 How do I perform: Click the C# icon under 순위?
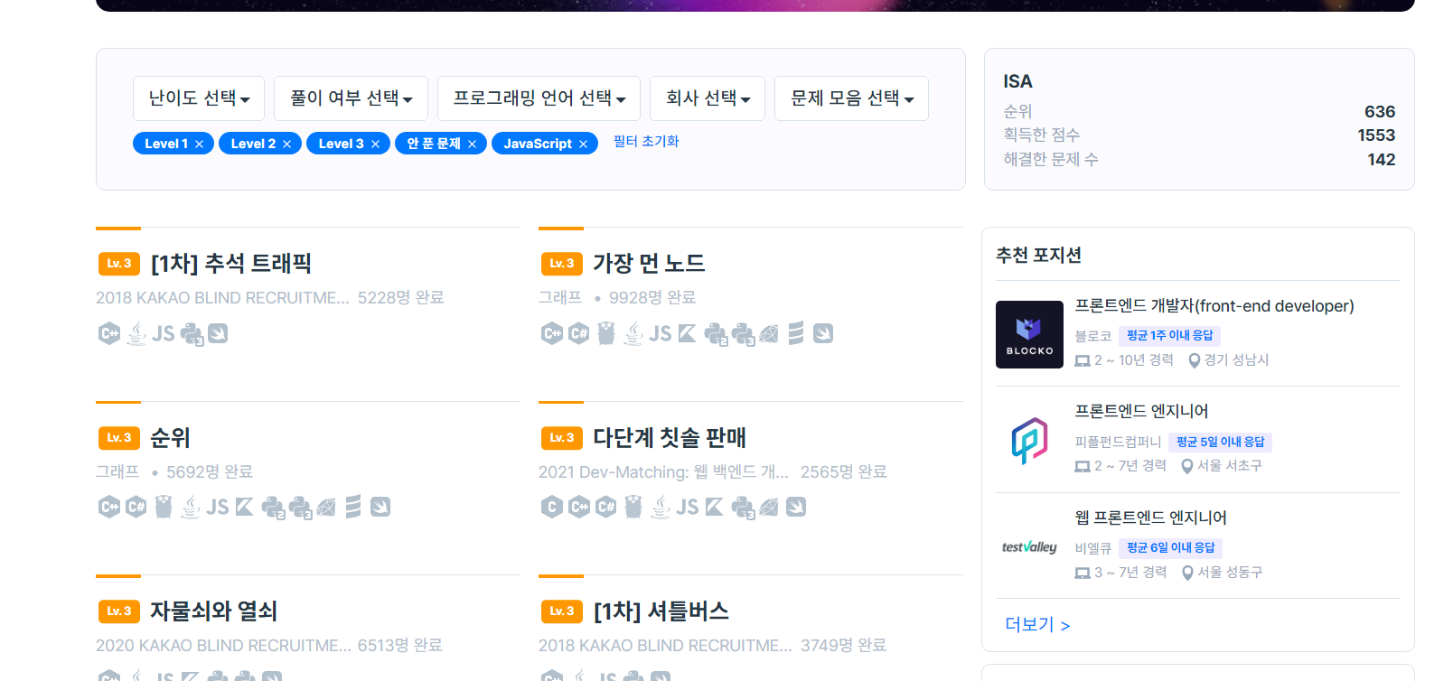click(136, 507)
